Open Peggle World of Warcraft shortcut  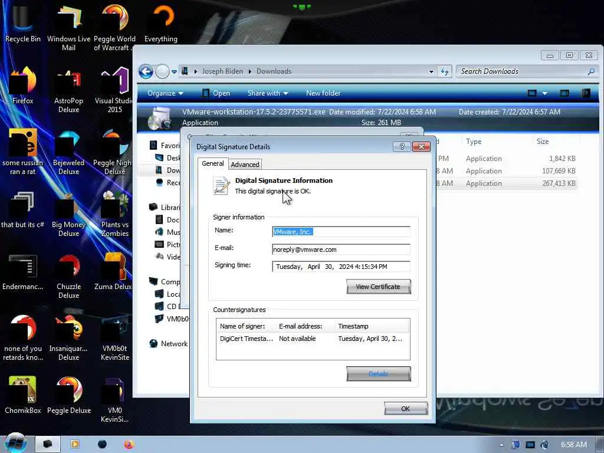(x=114, y=28)
